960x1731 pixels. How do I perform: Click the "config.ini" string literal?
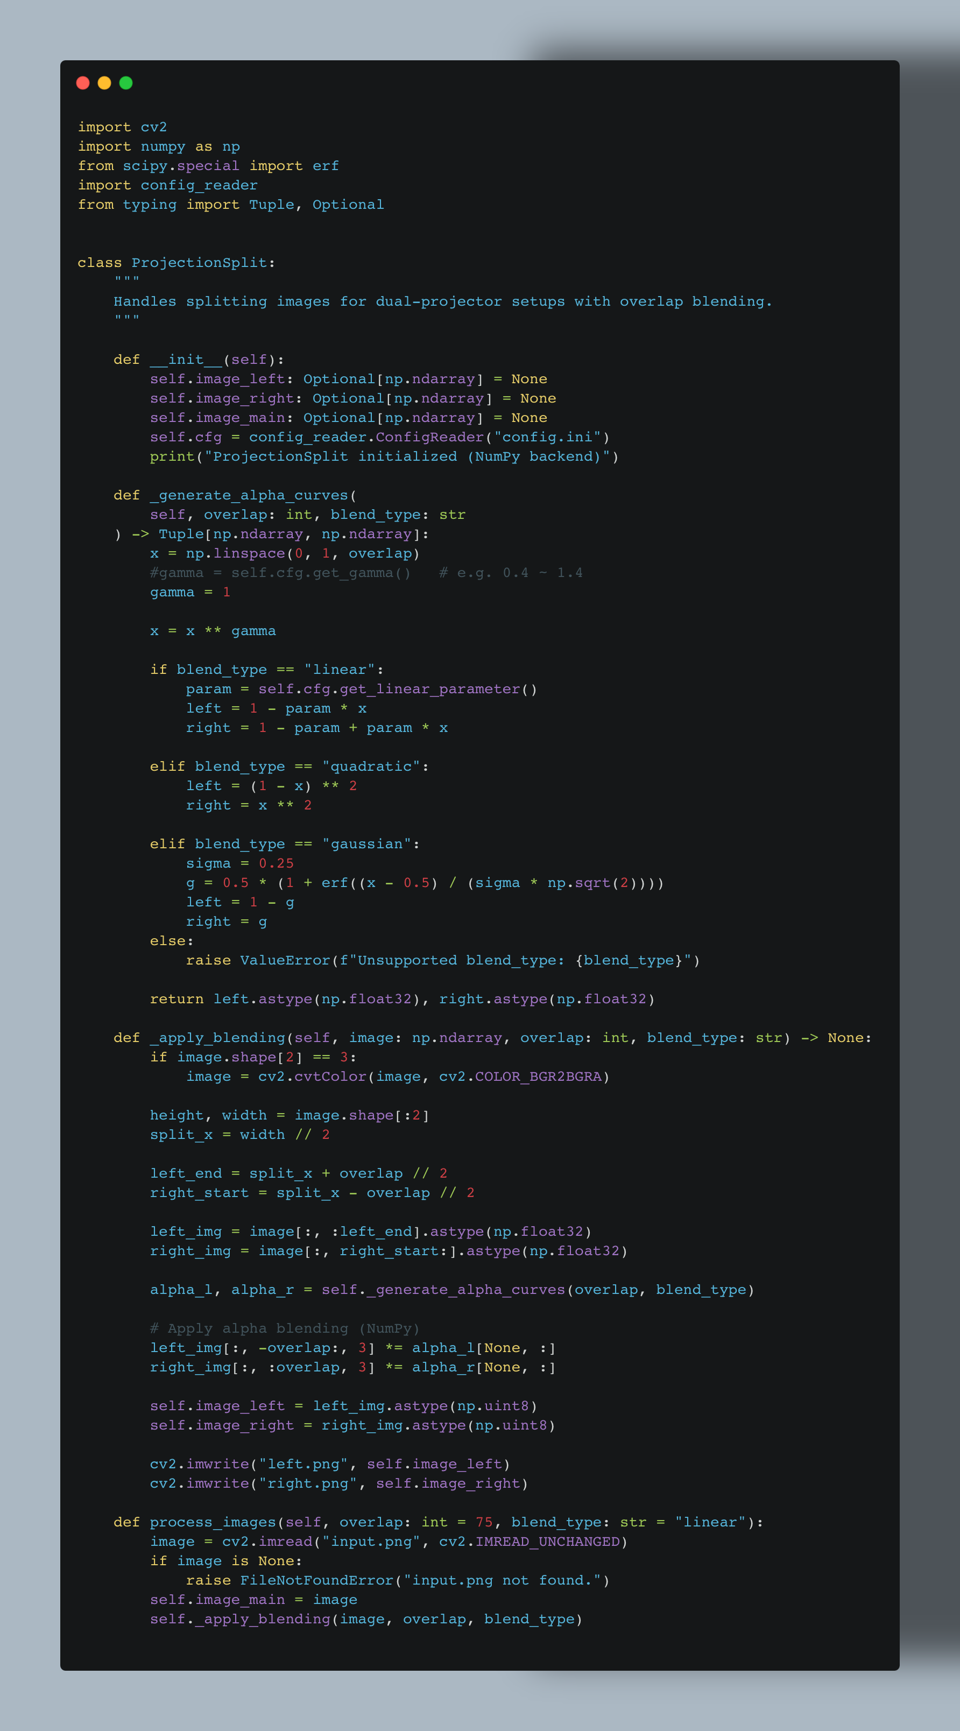coord(547,437)
